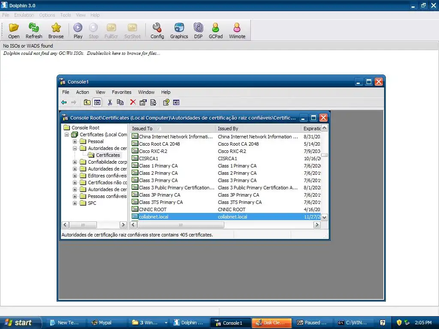Click the Help icon in Console1 toolbar
Screen dimensions: 439x329
[166, 102]
